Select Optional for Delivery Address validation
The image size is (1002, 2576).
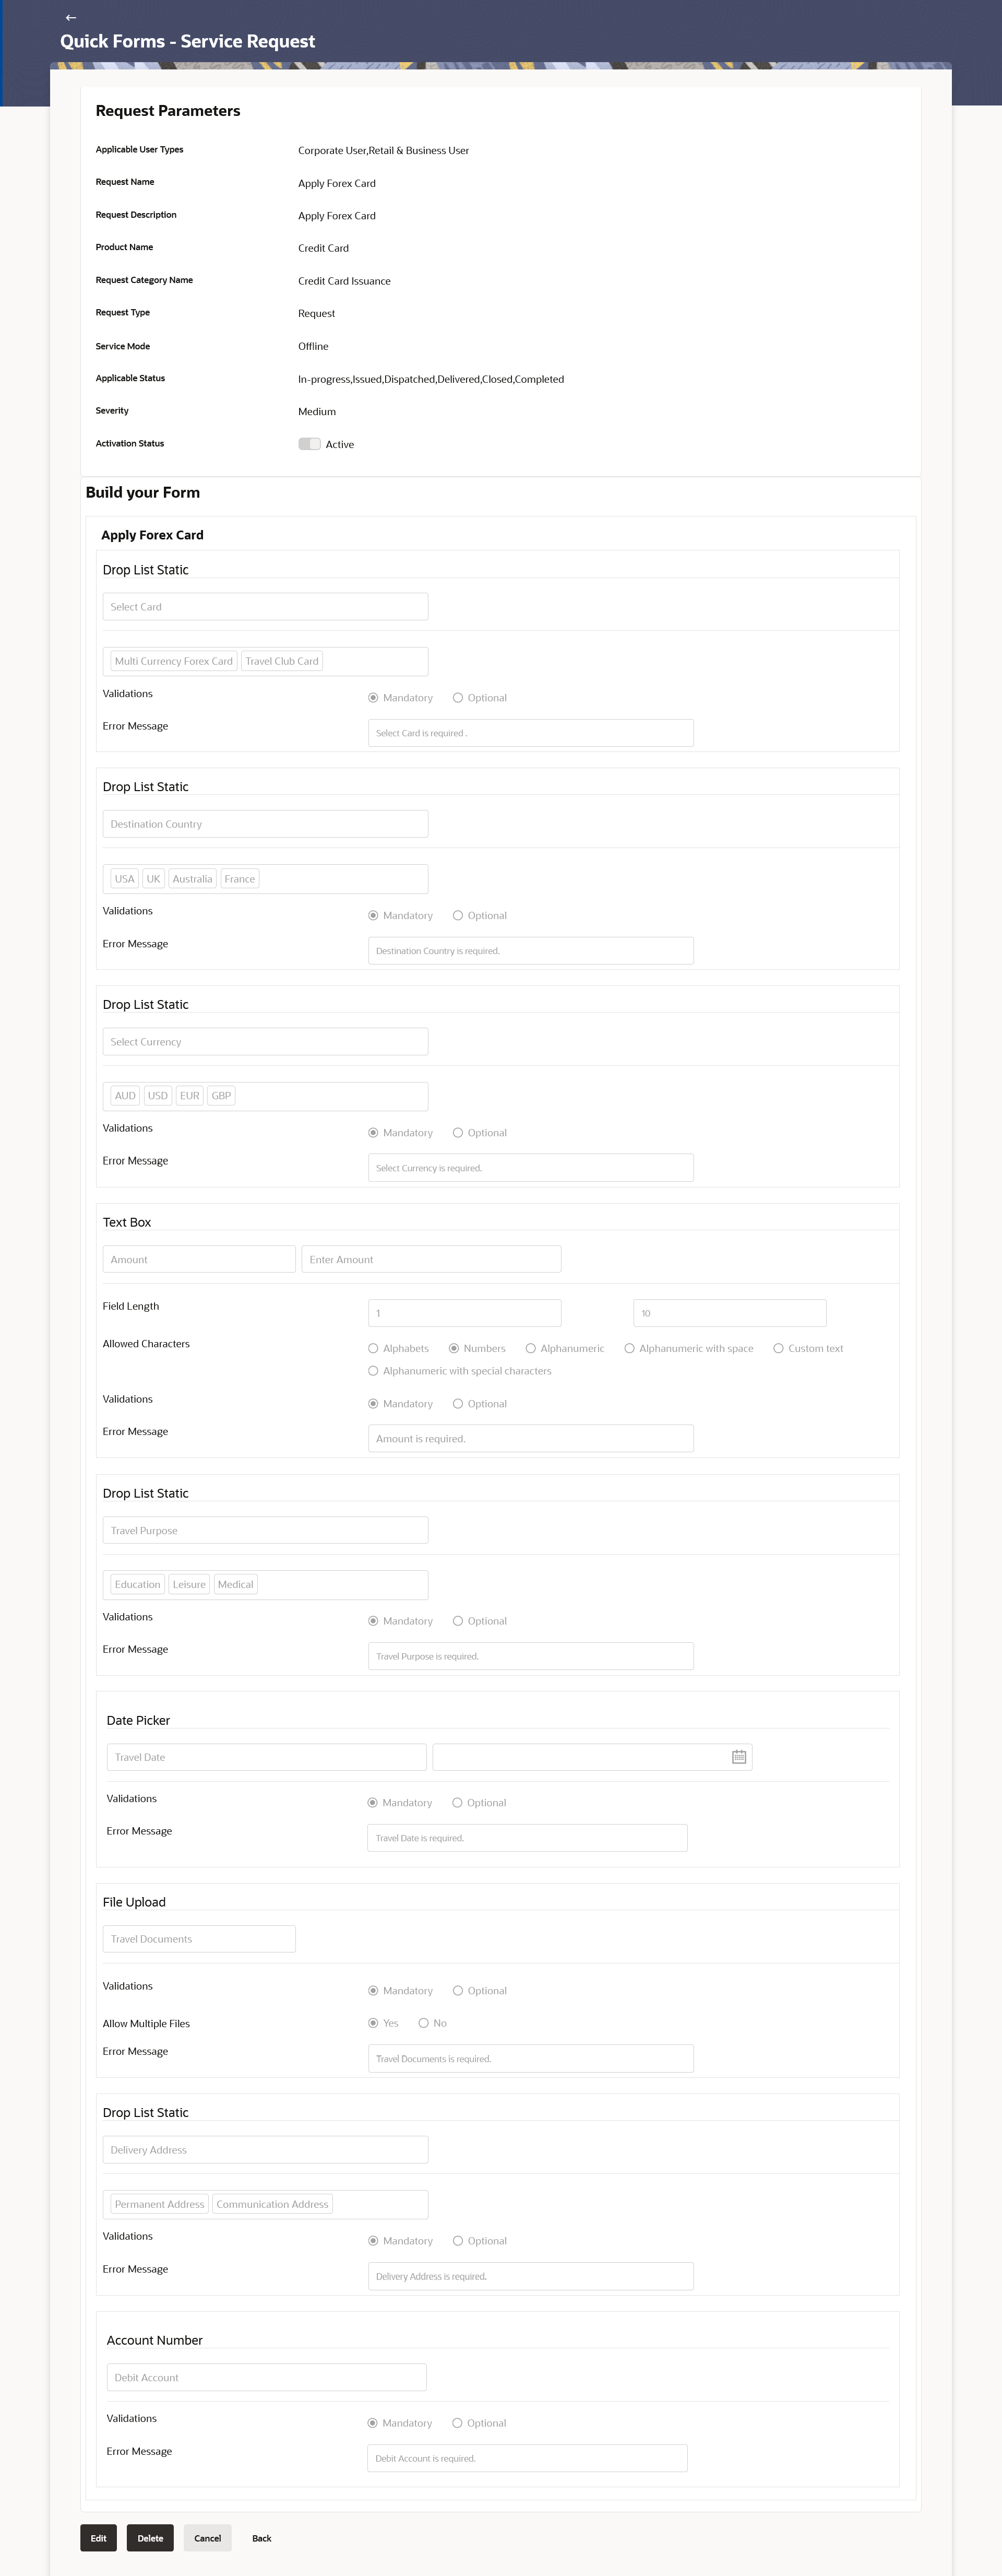458,2241
